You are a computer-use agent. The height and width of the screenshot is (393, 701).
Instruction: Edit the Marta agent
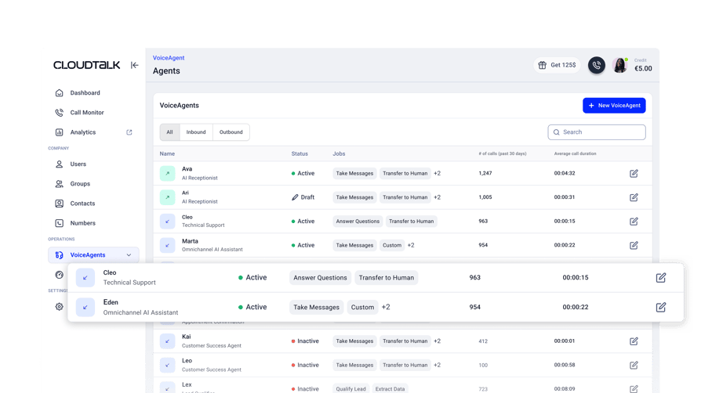(x=634, y=245)
